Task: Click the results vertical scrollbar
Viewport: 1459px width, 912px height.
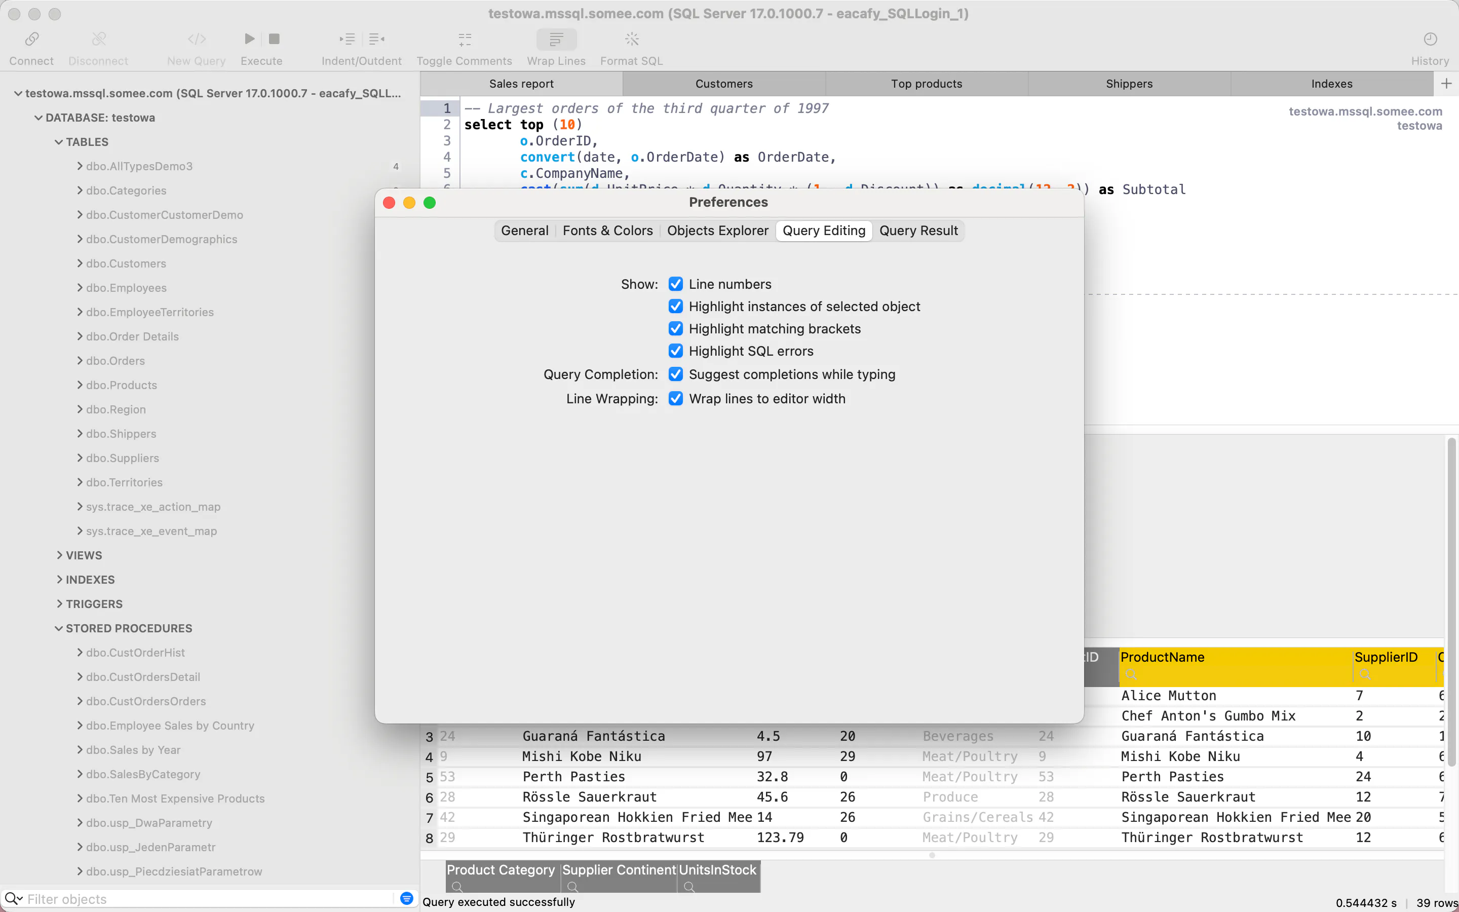Action: point(1451,603)
